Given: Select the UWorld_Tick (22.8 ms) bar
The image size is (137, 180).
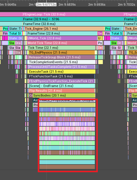Looking at the screenshot, I should (62, 38).
